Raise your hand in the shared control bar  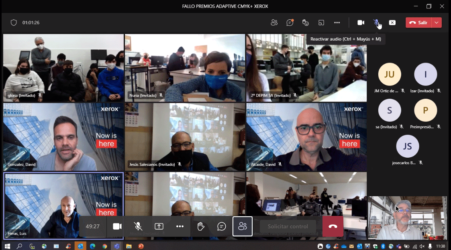(201, 227)
